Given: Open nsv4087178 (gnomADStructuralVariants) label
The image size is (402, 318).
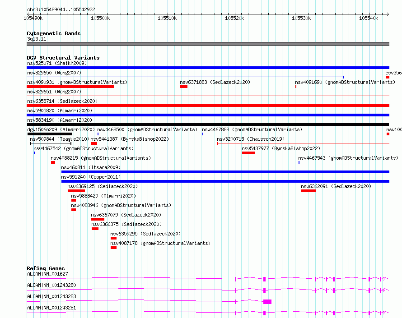Looking at the screenshot, I should pos(160,243).
